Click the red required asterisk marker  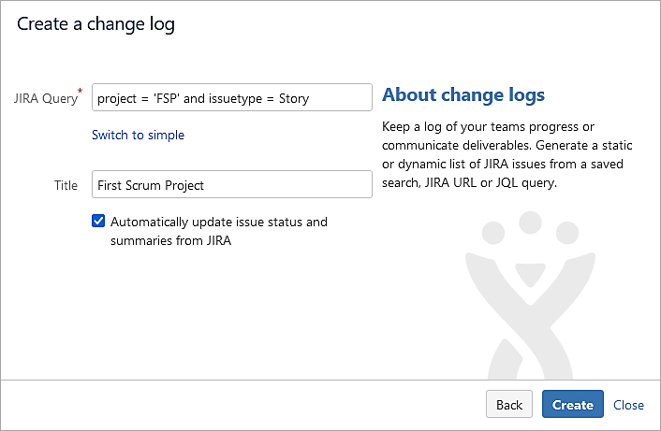80,92
